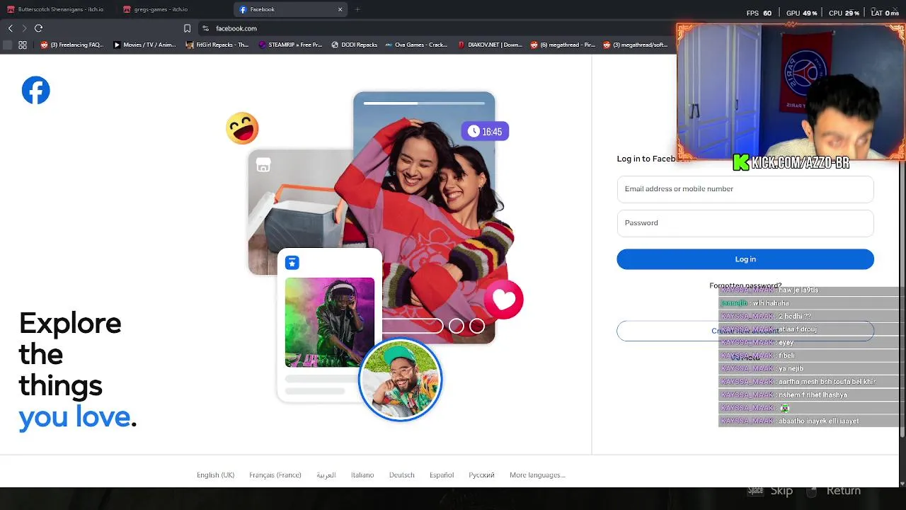Click the Return prompt at bottom right
This screenshot has height=510, width=906.
843,490
